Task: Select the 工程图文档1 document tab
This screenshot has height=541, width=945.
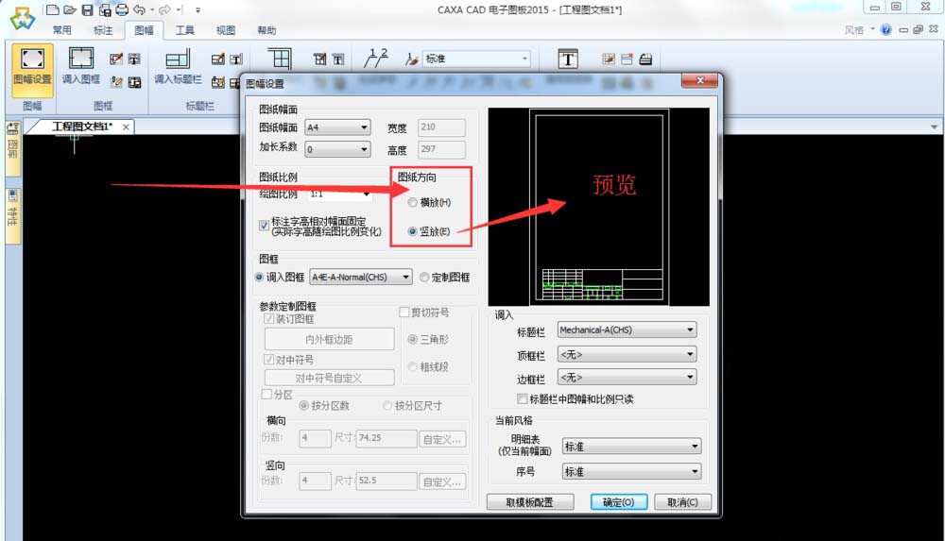Action: (82, 127)
